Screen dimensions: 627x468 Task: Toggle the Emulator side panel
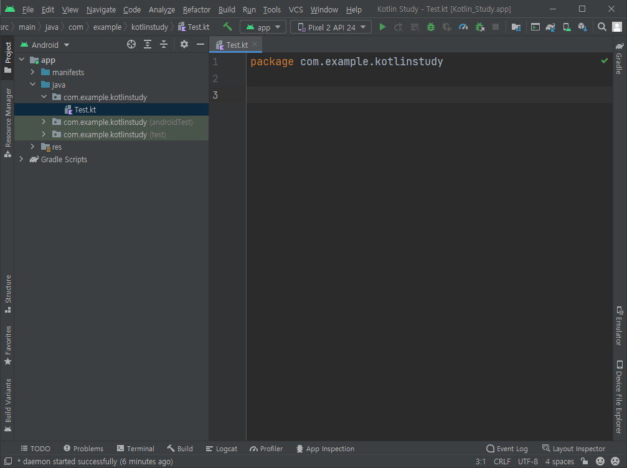619,326
